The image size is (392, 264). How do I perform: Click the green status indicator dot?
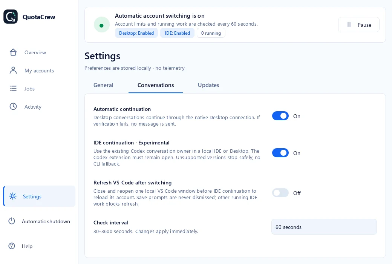click(101, 25)
